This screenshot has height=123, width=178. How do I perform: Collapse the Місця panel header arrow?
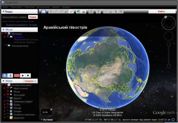tap(3, 30)
